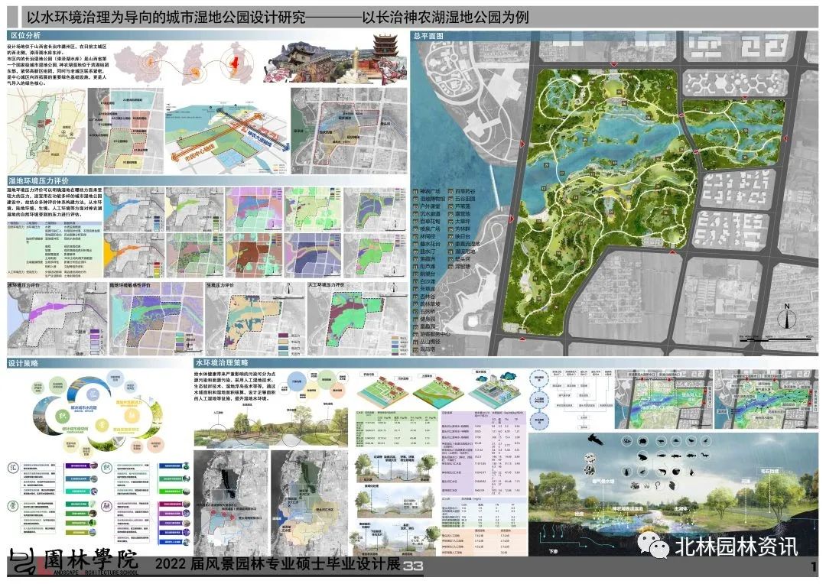Viewport: 826px width, 584px height.
Task: Click the north arrow compass on master plan
Action: (x=785, y=314)
